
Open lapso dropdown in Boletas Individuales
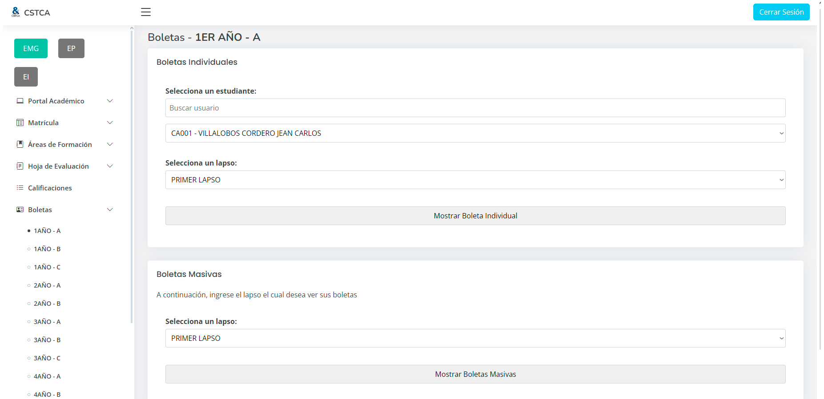475,180
